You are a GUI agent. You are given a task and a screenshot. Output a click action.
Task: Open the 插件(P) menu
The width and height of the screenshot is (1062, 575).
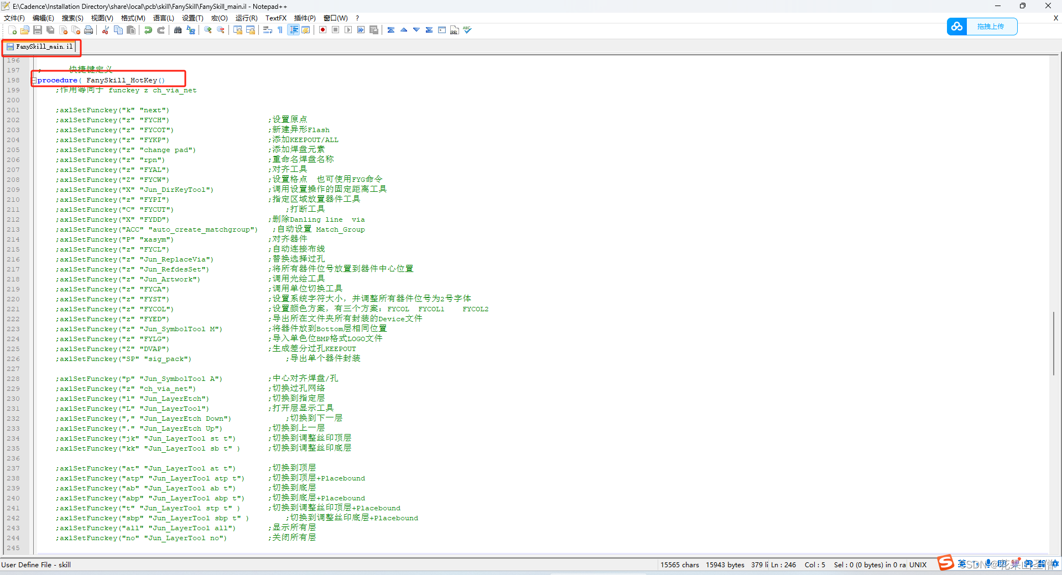pos(305,18)
